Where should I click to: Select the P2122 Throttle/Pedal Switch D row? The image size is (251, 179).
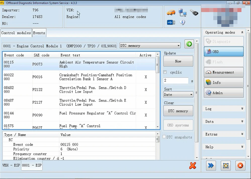[x=79, y=90]
